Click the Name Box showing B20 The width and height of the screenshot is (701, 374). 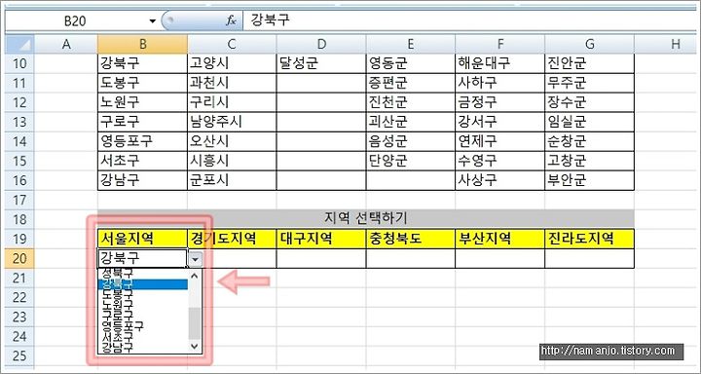(75, 21)
